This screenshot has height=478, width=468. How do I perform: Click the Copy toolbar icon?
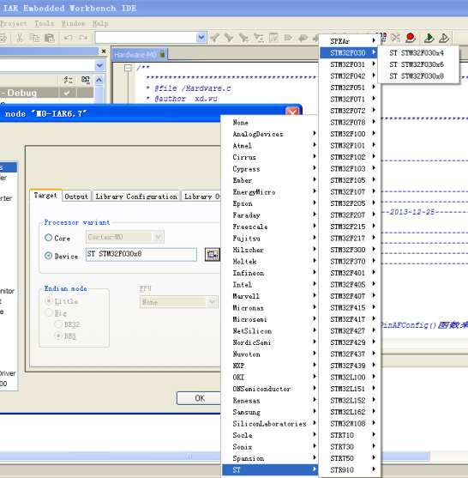[34, 38]
